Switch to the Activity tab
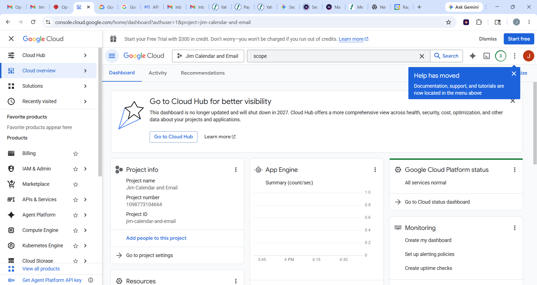The width and height of the screenshot is (537, 285). [x=158, y=73]
